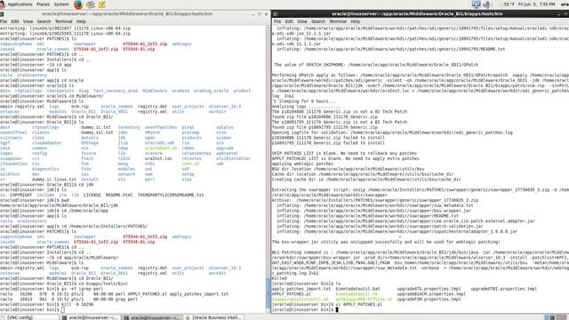The width and height of the screenshot is (569, 320).
Task: Open File menu in right terminal
Action: (277, 21)
